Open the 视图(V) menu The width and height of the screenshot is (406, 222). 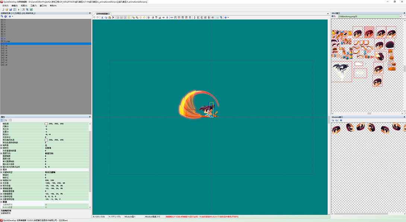click(x=24, y=6)
